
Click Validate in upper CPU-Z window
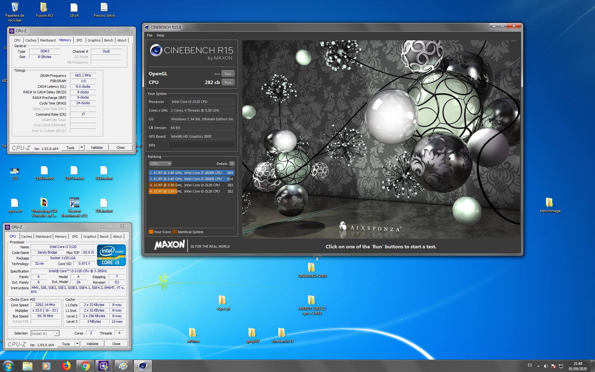tap(97, 148)
